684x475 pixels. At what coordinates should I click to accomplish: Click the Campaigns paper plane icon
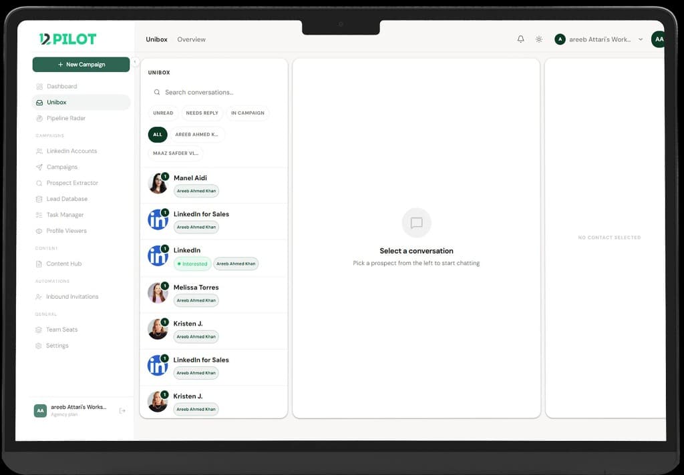(39, 167)
